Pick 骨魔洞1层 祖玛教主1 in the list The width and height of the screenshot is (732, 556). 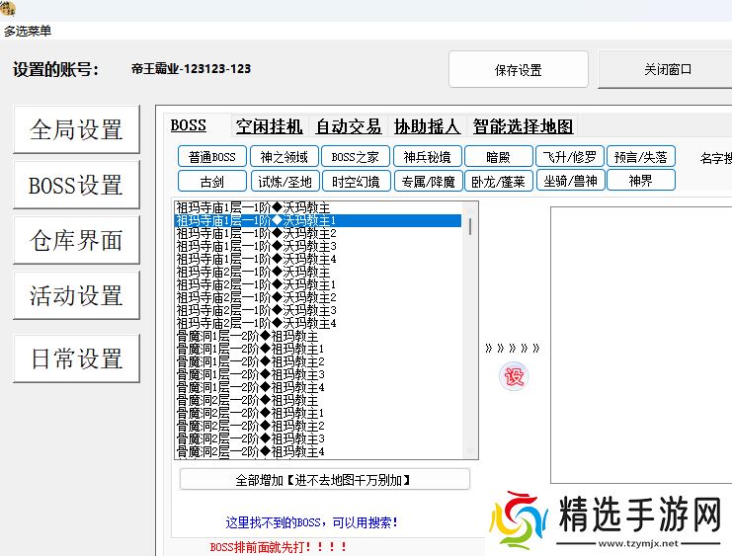tap(251, 349)
